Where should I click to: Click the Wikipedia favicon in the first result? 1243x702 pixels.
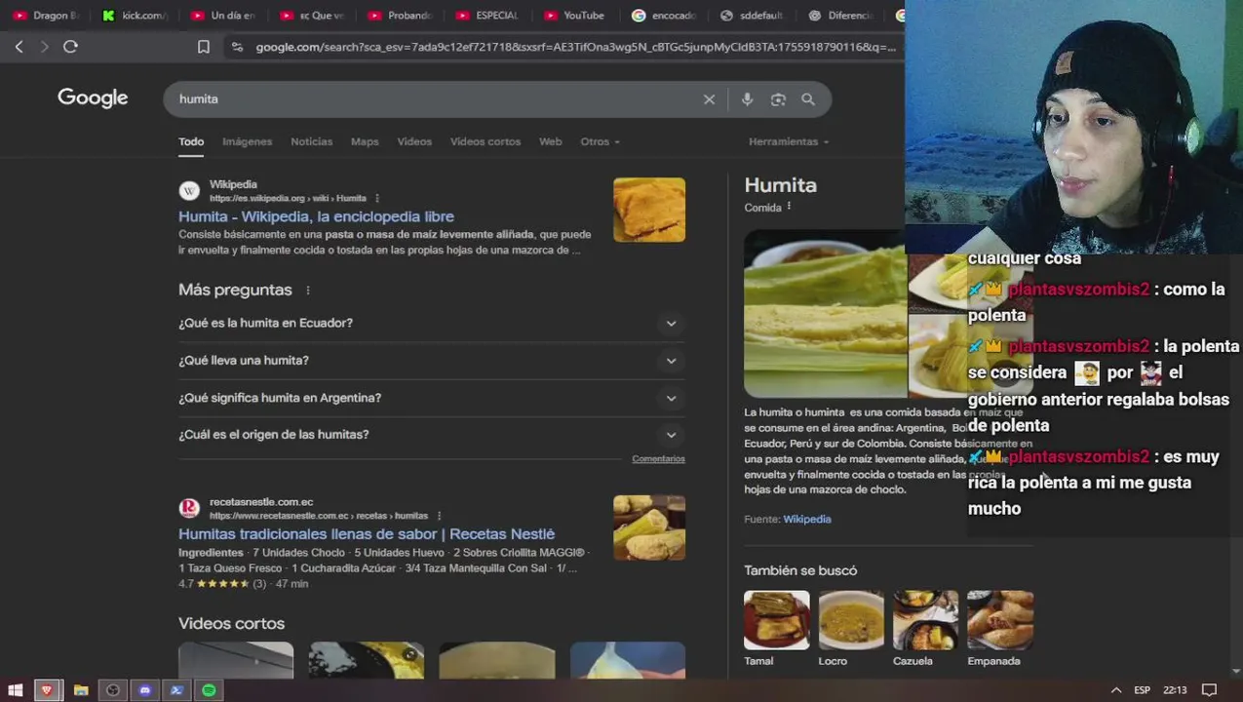(x=189, y=190)
